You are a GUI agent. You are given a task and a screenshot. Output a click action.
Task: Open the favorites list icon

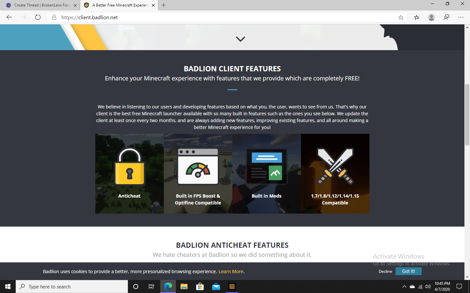pyautogui.click(x=416, y=18)
